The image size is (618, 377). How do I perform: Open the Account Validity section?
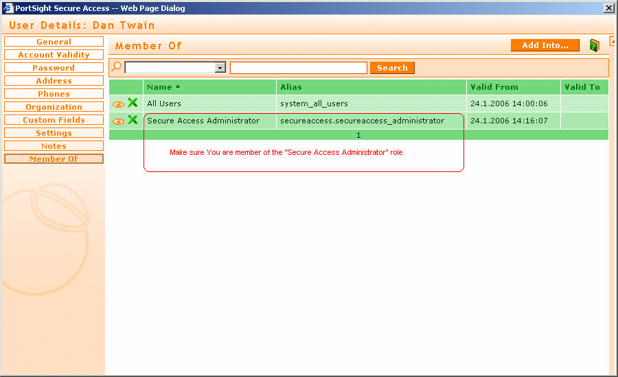(x=54, y=55)
